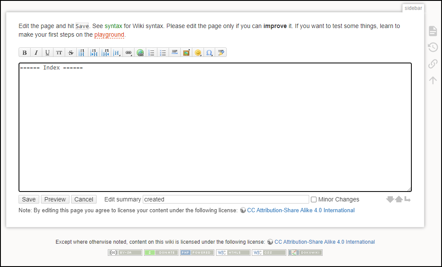Insert a signature with the toolbar icon
Screen dimensions: 442x267
221,53
